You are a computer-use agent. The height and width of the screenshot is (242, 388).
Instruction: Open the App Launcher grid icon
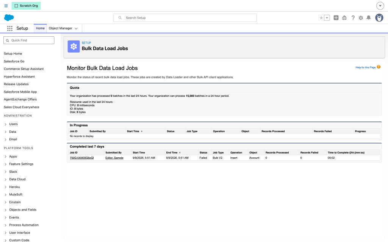tap(9, 28)
